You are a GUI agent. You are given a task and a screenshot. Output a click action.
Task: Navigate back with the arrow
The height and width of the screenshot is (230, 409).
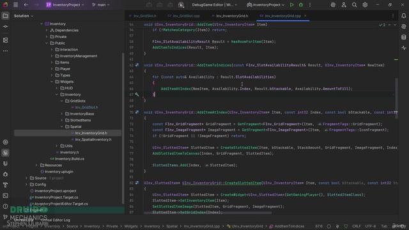point(26,4)
